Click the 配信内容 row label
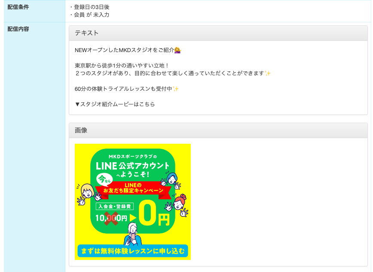The image size is (373, 272). point(18,29)
